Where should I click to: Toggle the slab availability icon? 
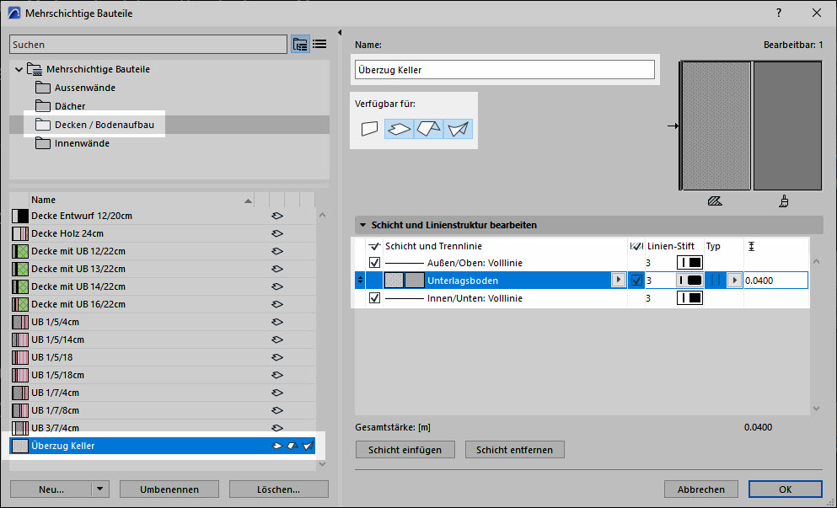400,129
